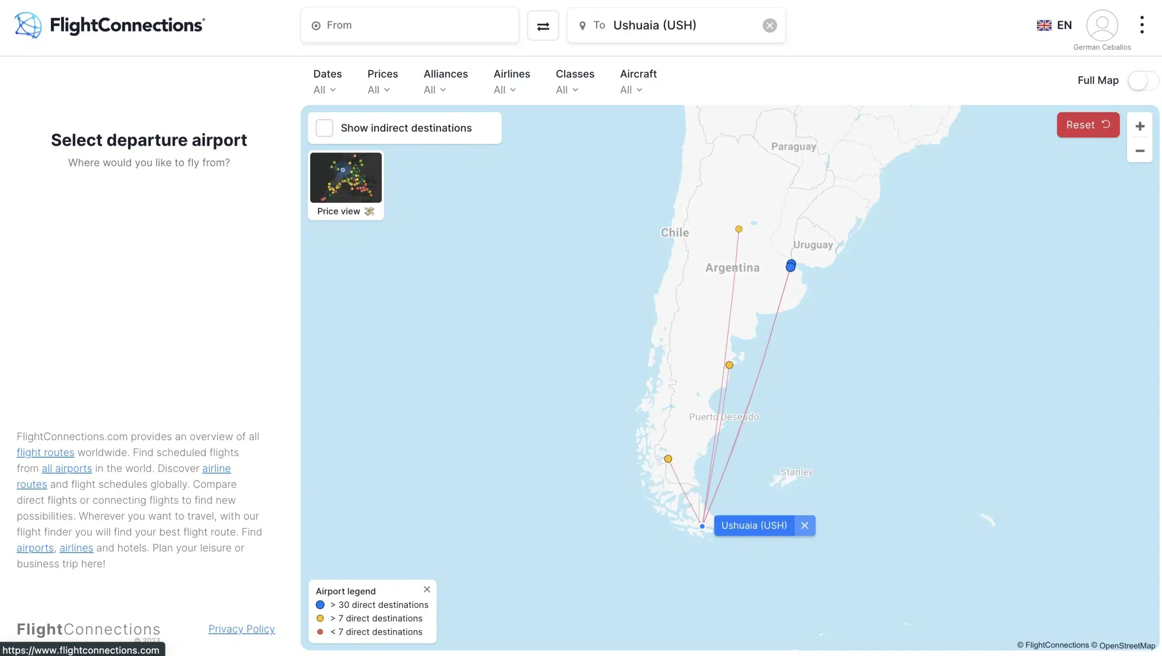Open the user profile avatar
Image resolution: width=1162 pixels, height=656 pixels.
pyautogui.click(x=1102, y=25)
